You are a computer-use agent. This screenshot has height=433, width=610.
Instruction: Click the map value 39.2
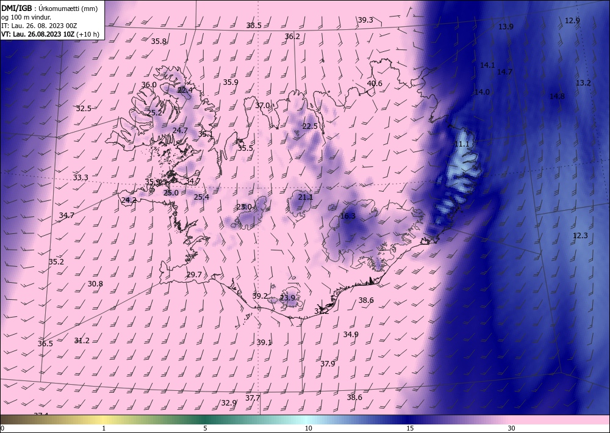tap(260, 296)
